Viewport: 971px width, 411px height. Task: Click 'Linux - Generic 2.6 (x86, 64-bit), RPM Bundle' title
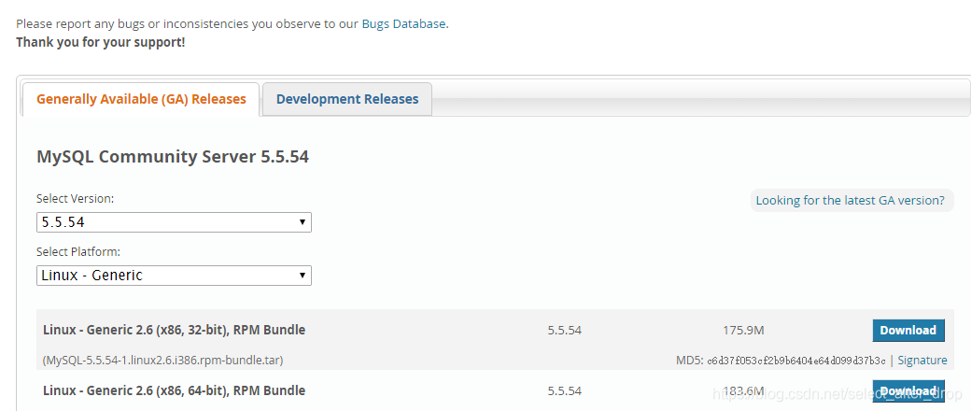coord(174,390)
